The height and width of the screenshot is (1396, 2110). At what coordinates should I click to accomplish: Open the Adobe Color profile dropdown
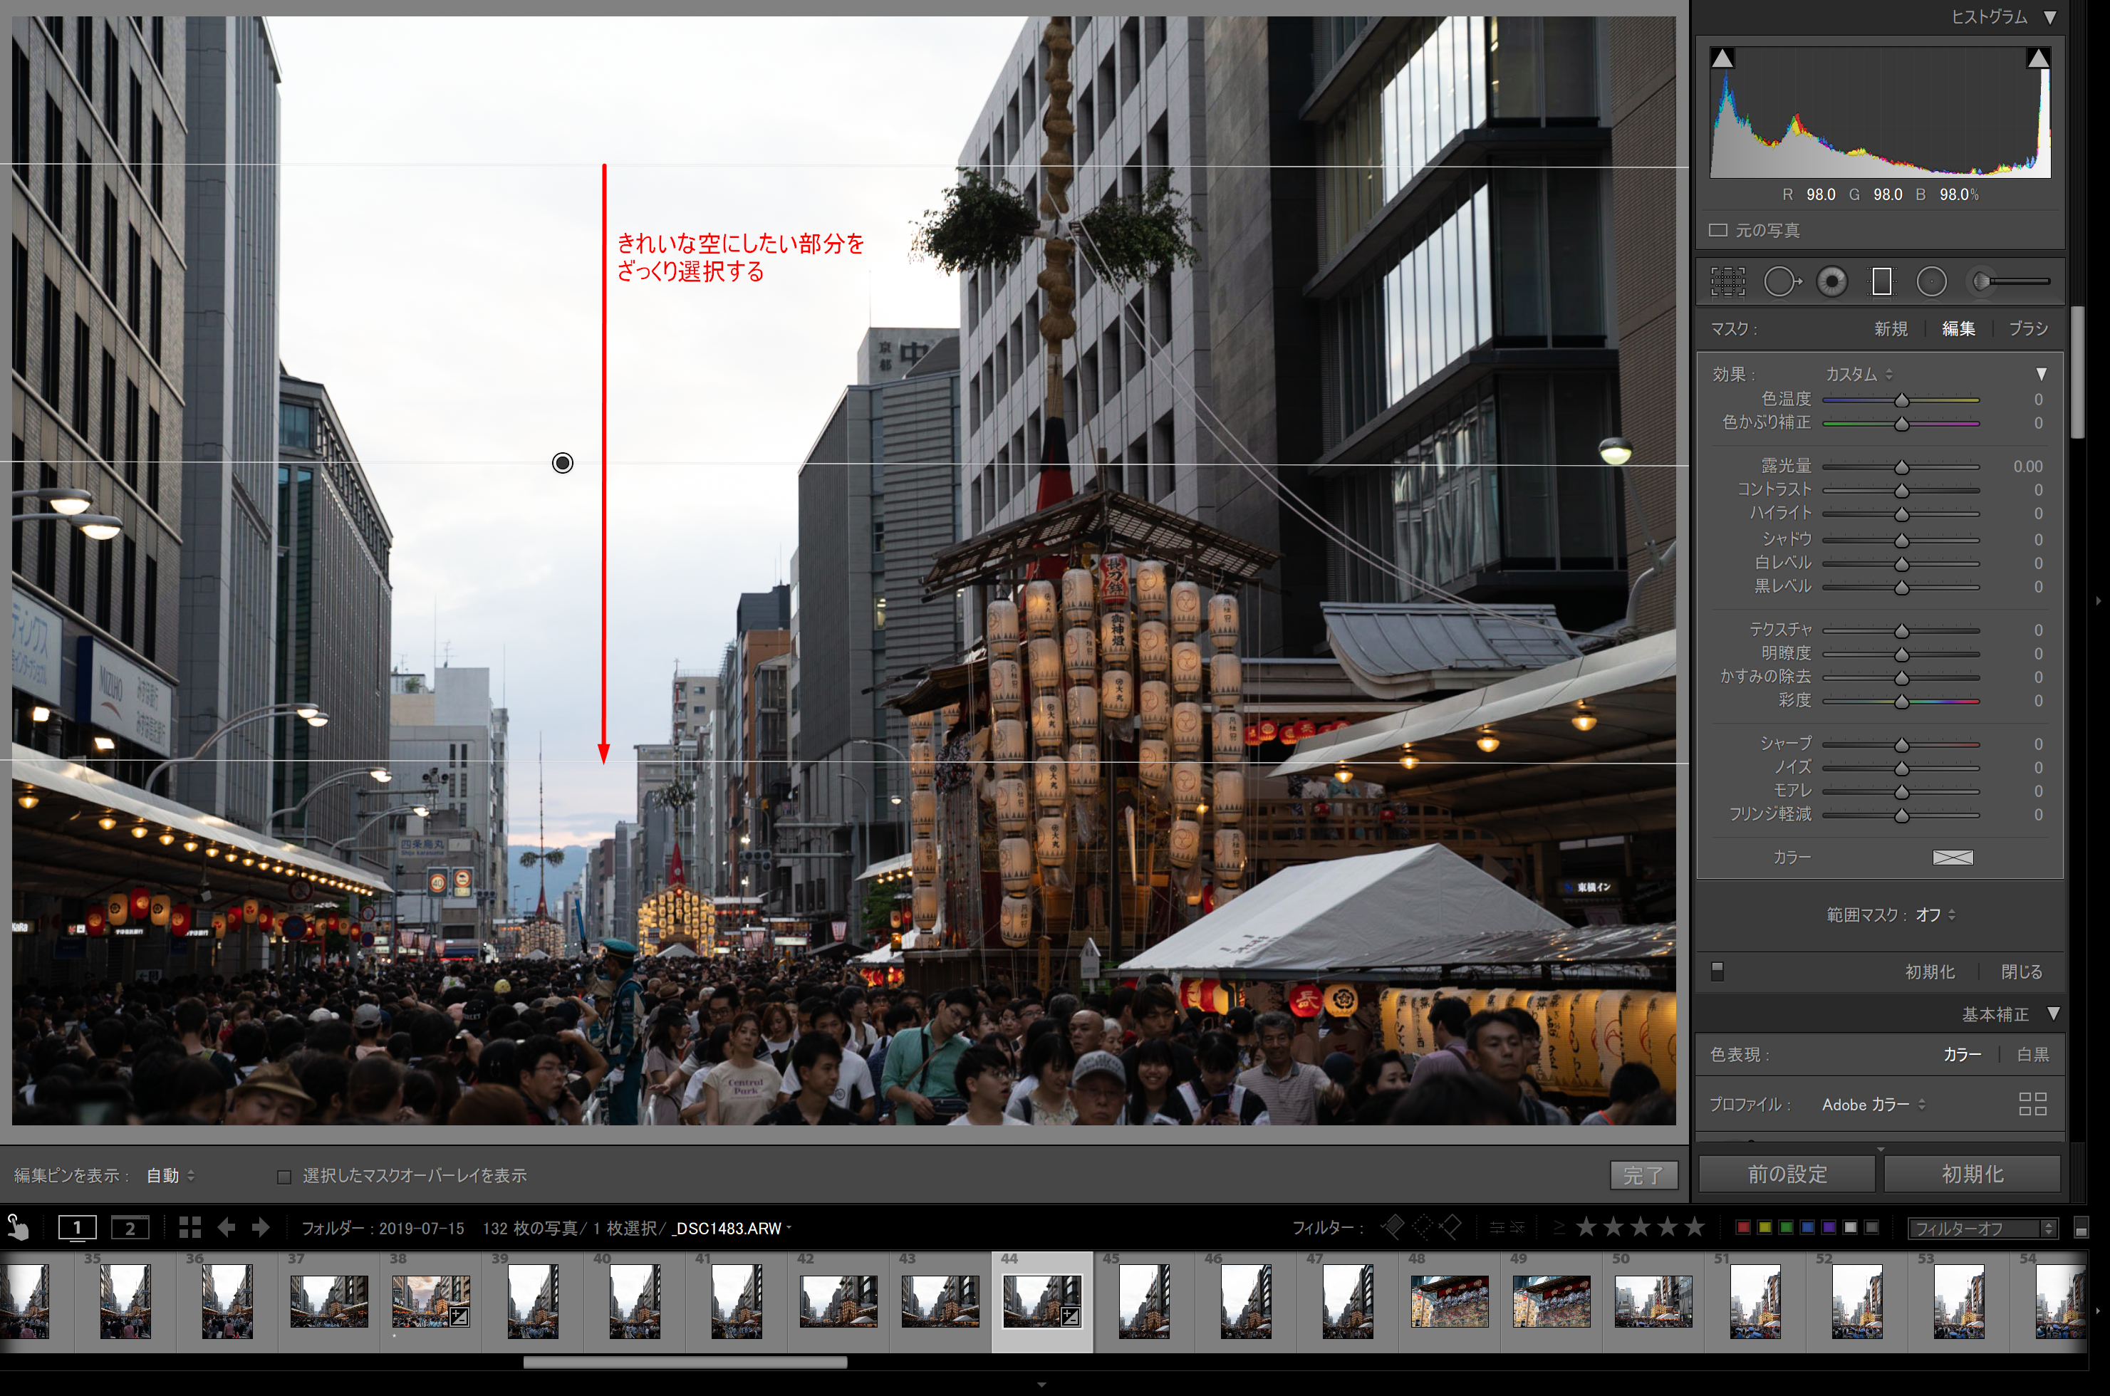[x=1874, y=1104]
